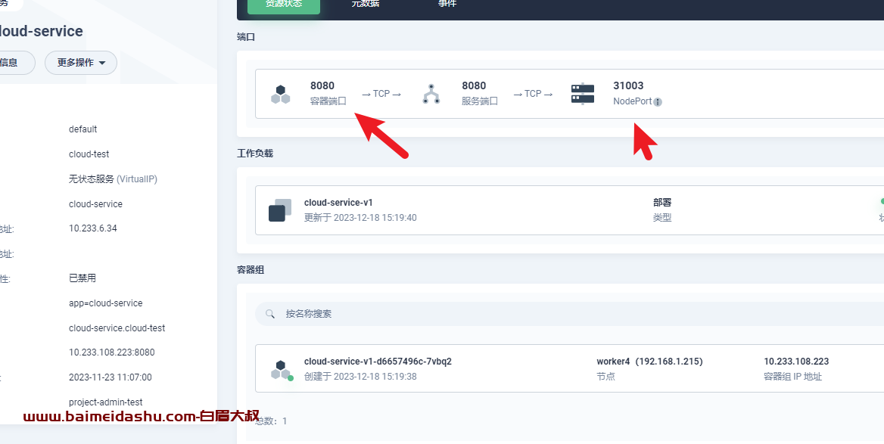This screenshot has width=884, height=444.
Task: Click the 端口 section heading
Action: 246,37
